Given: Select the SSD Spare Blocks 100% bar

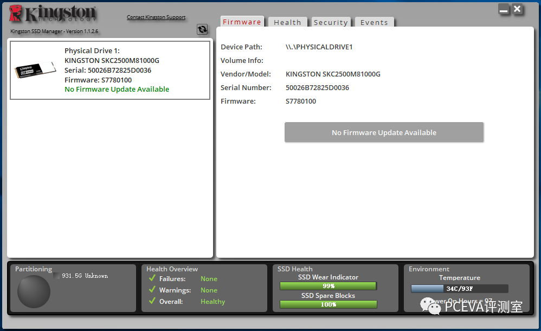Looking at the screenshot, I should 328,304.
